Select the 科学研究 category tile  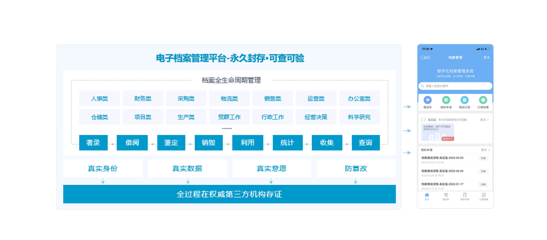click(x=359, y=117)
